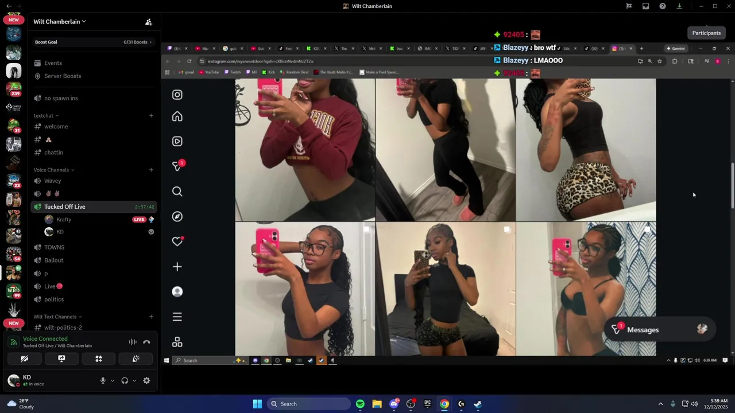Open the direct messages icon in the streamed Instagram sidebar

(x=177, y=166)
